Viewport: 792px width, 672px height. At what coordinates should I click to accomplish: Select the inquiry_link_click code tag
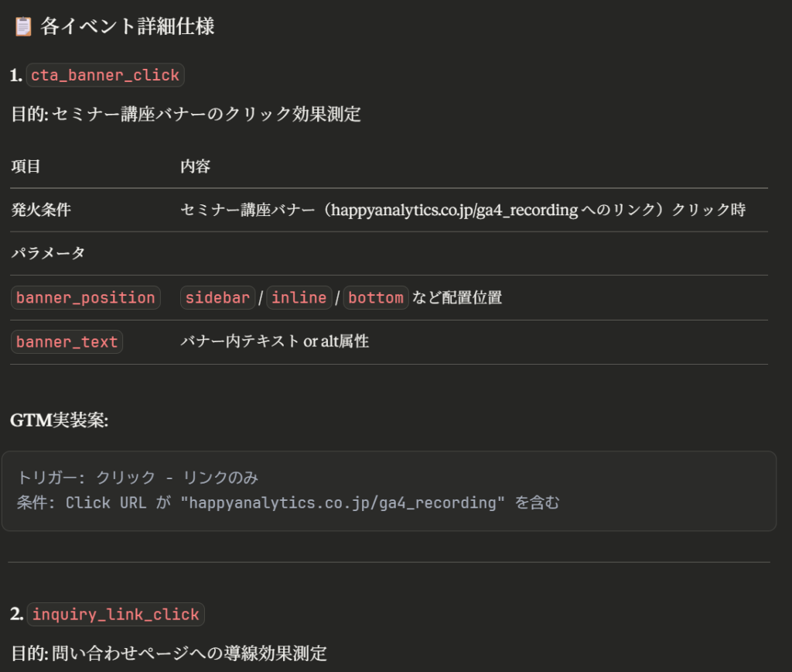point(115,615)
